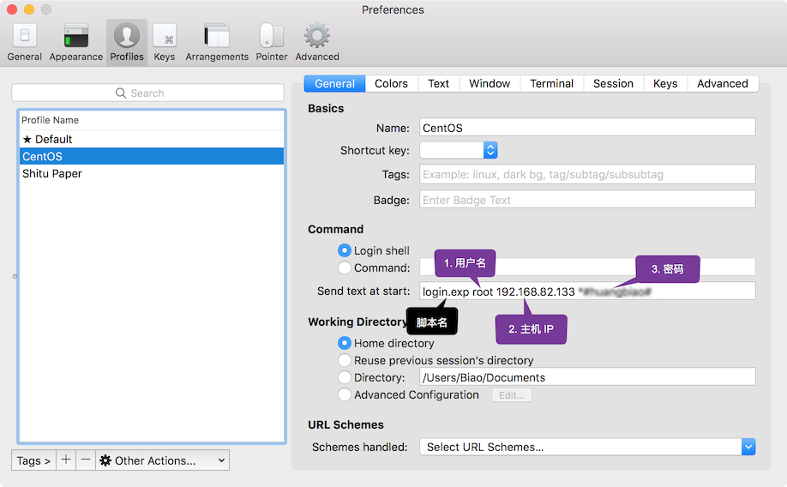Switch to the Terminal tab
The height and width of the screenshot is (487, 787).
551,83
